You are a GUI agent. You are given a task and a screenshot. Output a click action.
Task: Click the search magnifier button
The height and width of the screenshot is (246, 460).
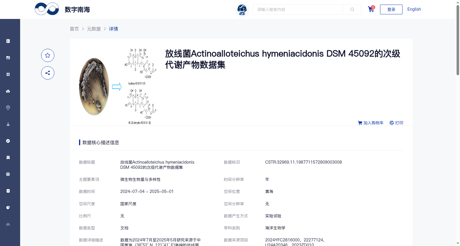352,9
